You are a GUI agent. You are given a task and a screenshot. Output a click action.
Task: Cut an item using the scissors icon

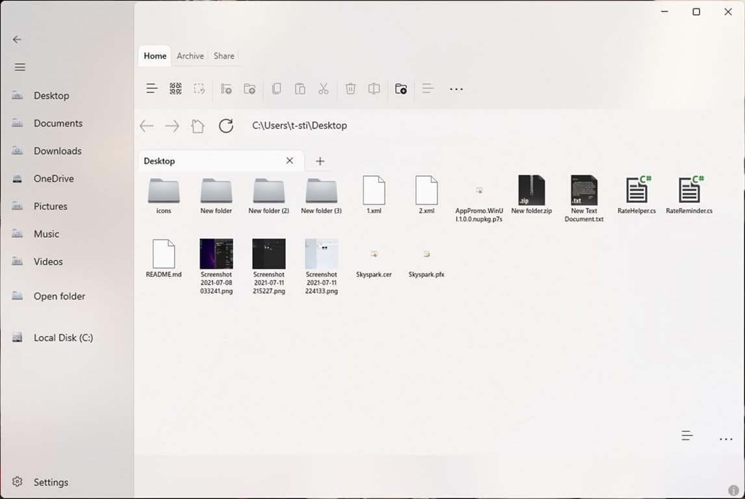point(323,88)
